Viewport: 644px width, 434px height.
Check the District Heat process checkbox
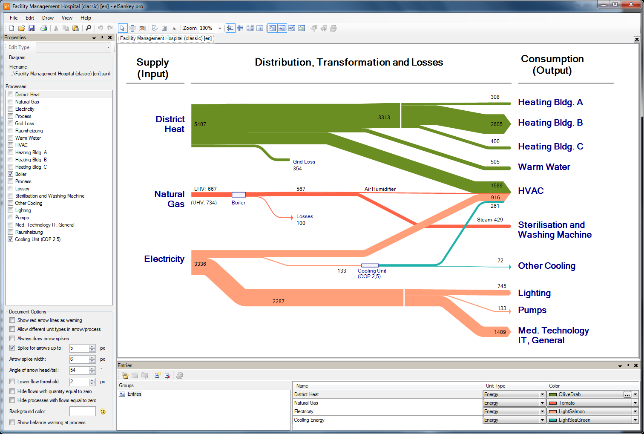pyautogui.click(x=11, y=95)
